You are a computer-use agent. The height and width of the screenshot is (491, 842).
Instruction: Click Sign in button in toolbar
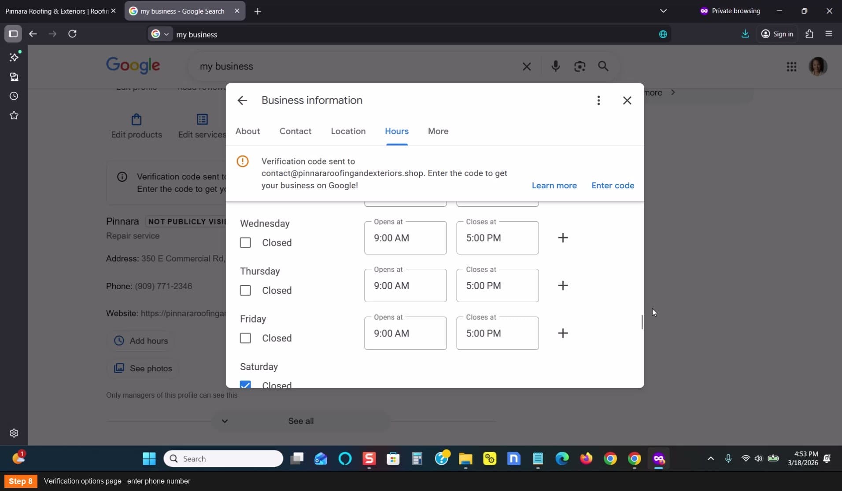pos(777,34)
